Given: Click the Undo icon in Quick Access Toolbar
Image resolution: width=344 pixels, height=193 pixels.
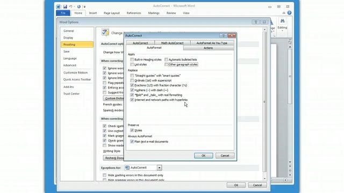Looking at the screenshot, I should pos(70,7).
